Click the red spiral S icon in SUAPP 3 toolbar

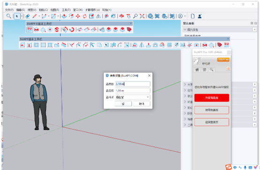[x=57, y=30]
